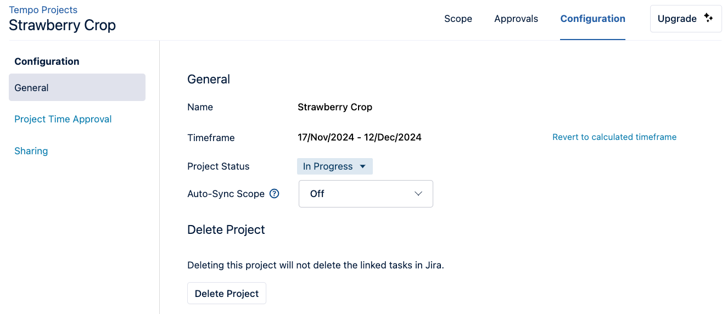Viewport: 727px width, 314px height.
Task: Click the In Progress status arrow
Action: tap(362, 166)
